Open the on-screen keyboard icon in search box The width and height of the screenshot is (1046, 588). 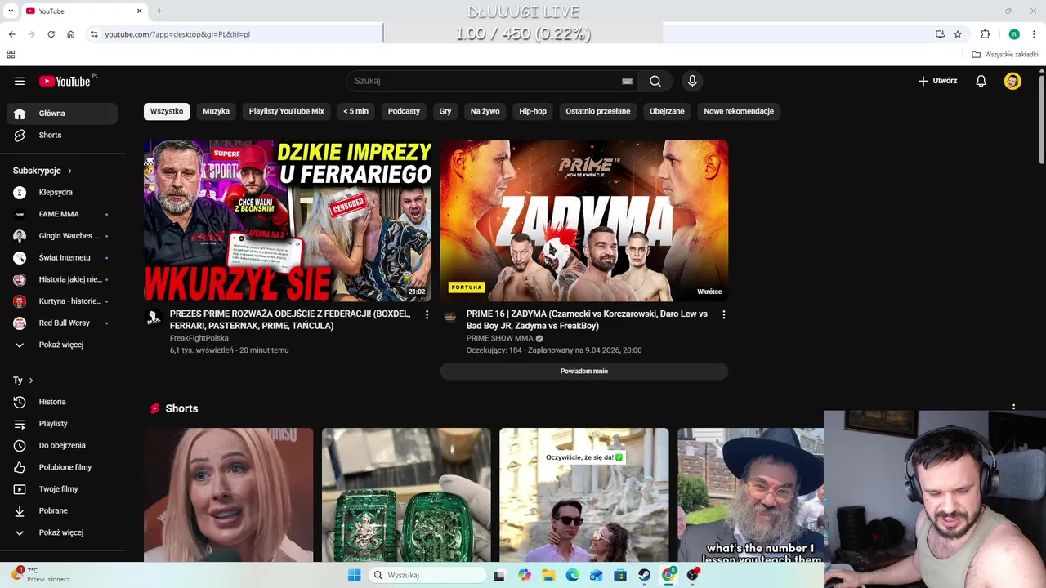click(627, 81)
